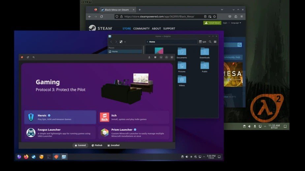Open the Prism Launcher app card
305x171 pixels.
[x=134, y=133]
